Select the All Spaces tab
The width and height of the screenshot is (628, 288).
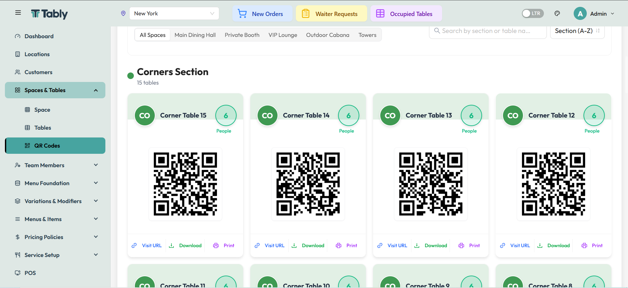pyautogui.click(x=153, y=35)
